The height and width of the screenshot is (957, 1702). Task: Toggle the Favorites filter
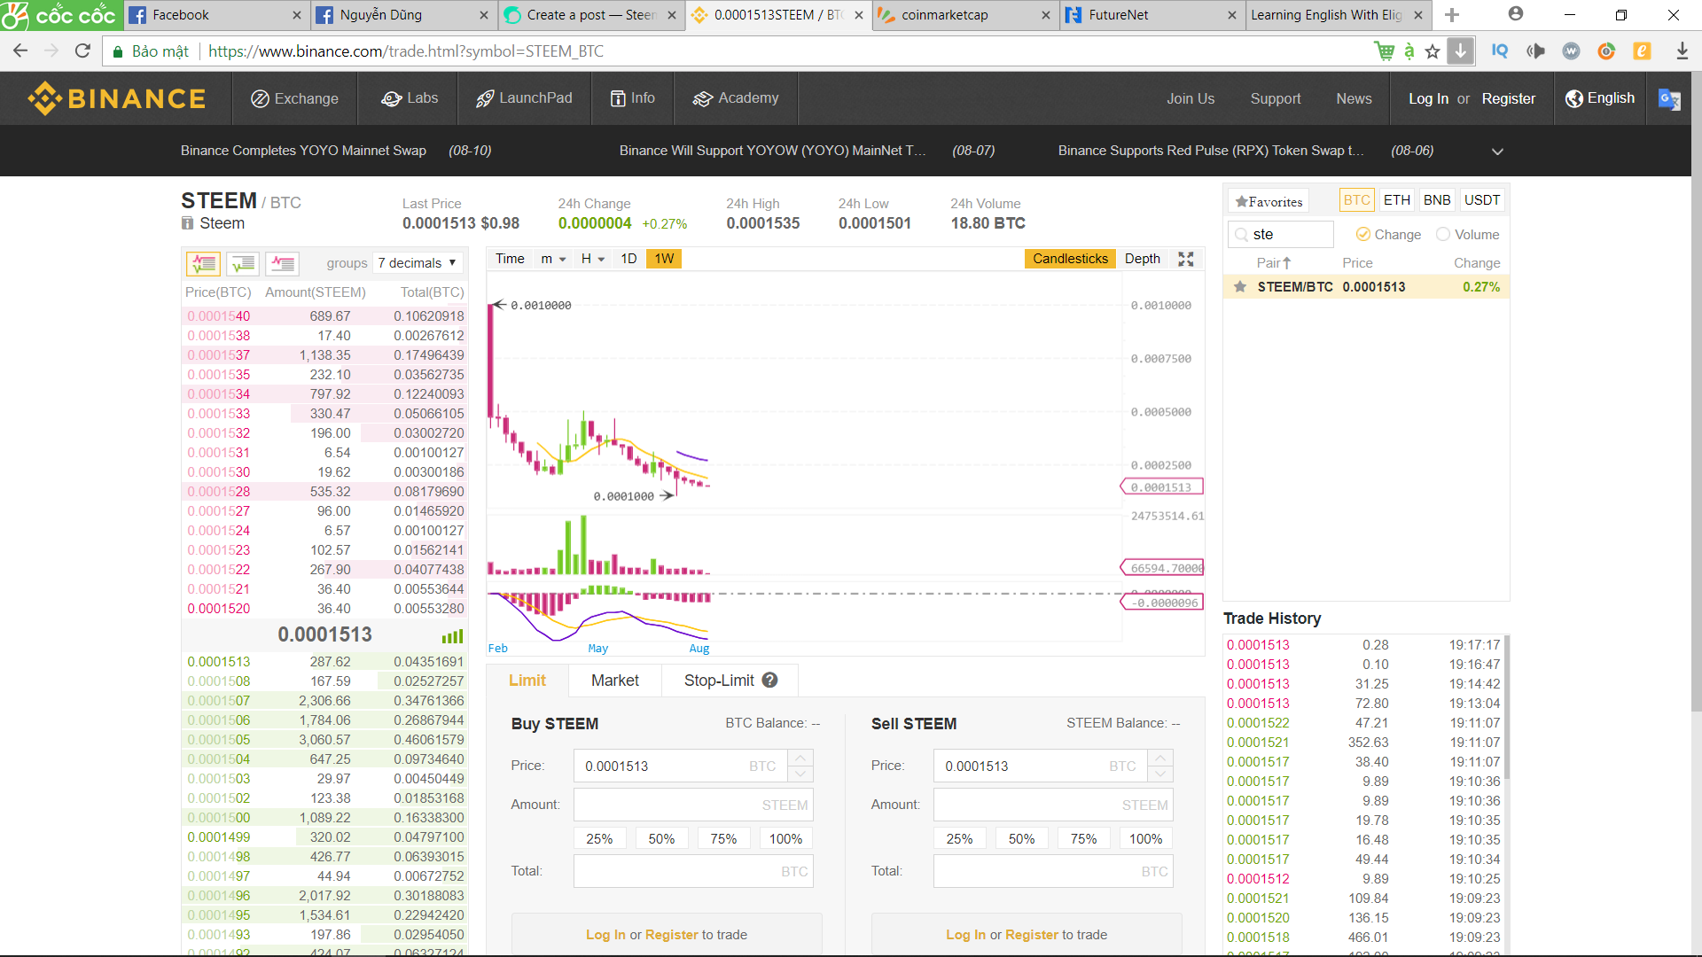click(x=1269, y=201)
